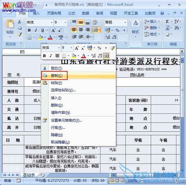
Task: Click the Copy icon in ribbon clipboard group
Action: coord(19,28)
